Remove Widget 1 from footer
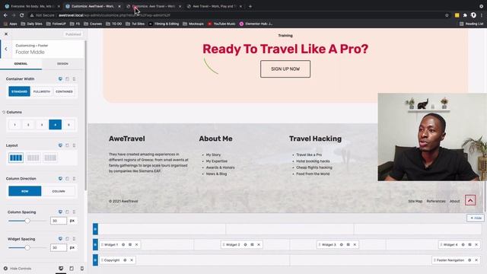The image size is (487, 274). point(136,245)
